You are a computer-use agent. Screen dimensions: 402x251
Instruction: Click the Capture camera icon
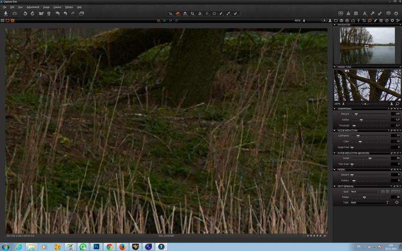[x=15, y=14]
